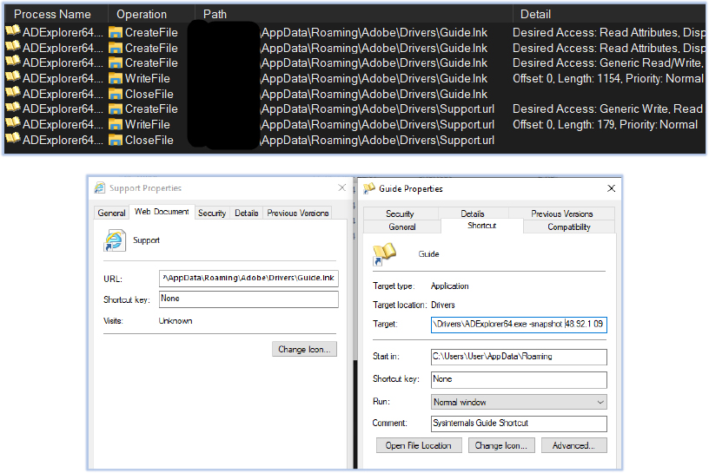
Task: Click ADExplorer64 icon on WriteFile Guide.lnk row
Action: pos(13,76)
